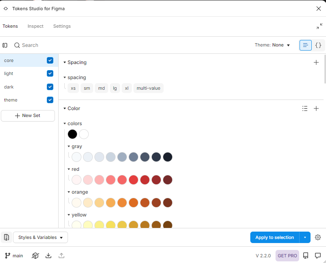Screen dimensions: 326x263
Task: Select the darkest red color token
Action: 168,180
